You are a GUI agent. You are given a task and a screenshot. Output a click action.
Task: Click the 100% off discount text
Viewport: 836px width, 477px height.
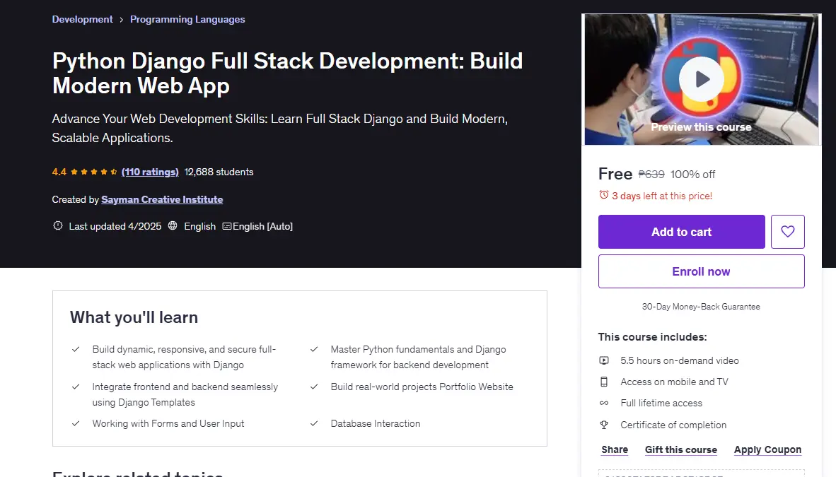click(692, 174)
